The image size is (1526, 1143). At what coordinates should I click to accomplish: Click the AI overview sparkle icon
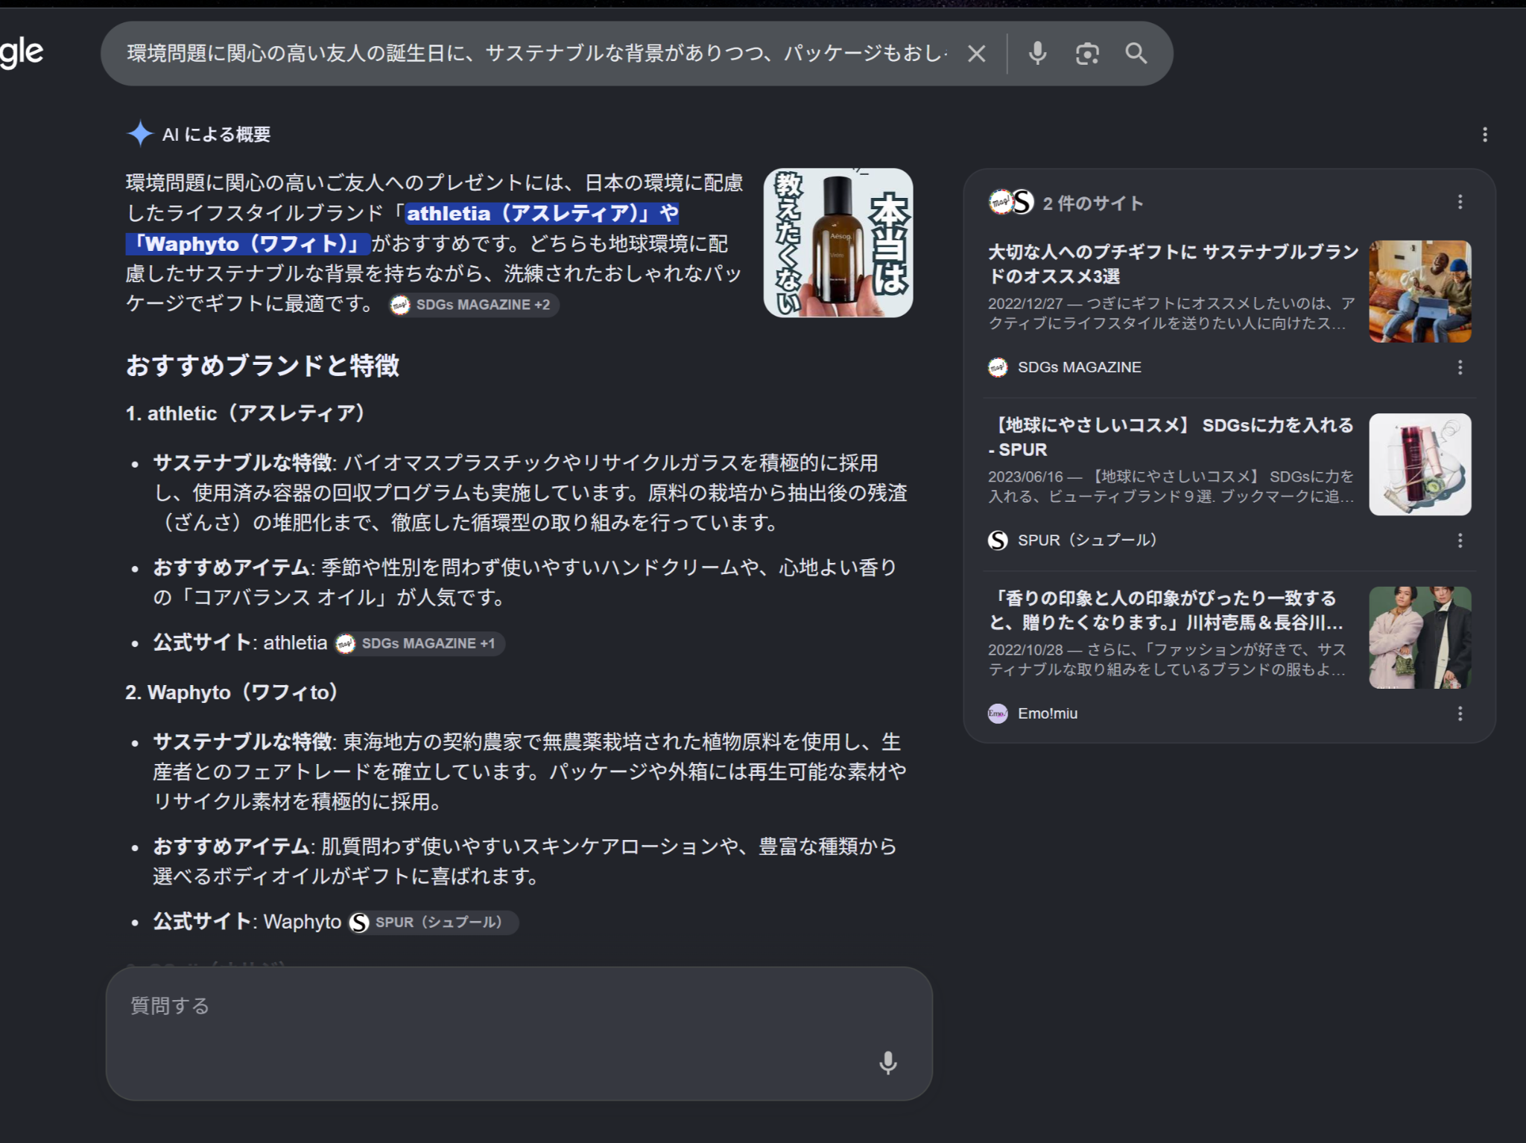[140, 134]
